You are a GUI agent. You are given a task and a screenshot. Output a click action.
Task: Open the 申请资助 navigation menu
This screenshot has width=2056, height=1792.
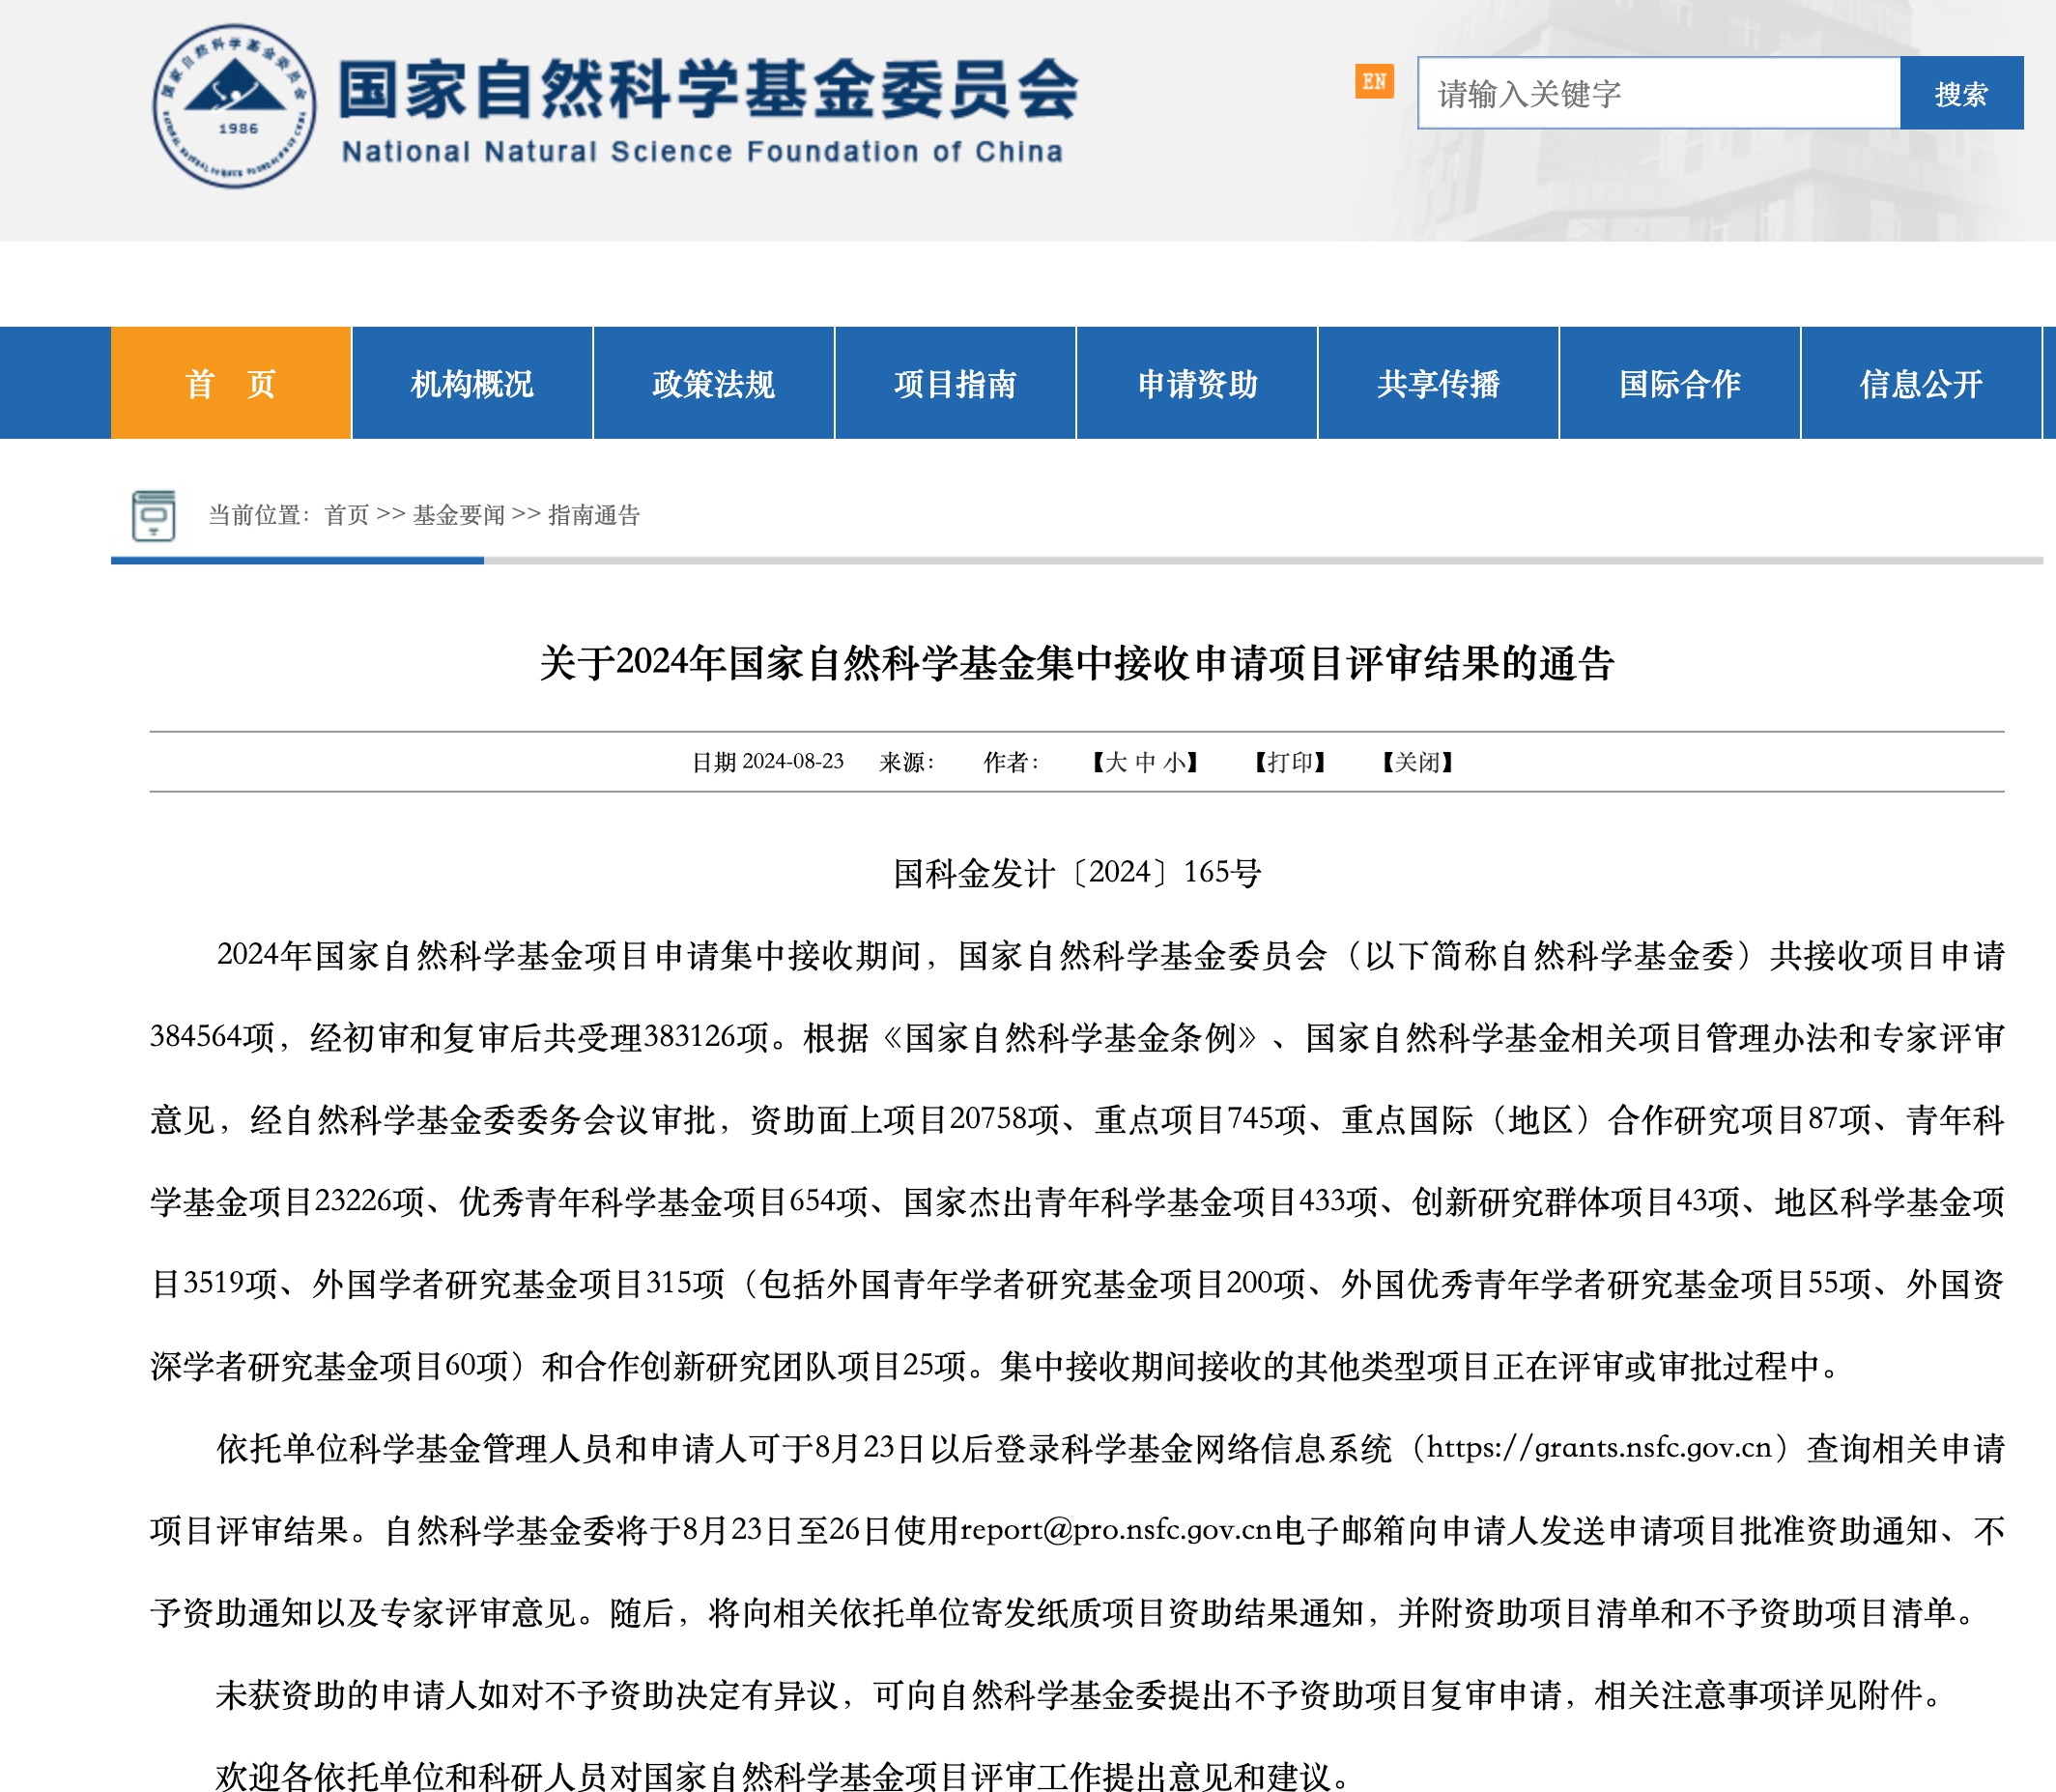coord(1197,383)
